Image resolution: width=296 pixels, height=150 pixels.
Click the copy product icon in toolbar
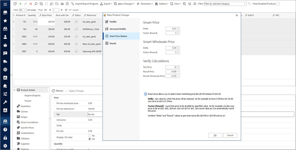(41, 4)
